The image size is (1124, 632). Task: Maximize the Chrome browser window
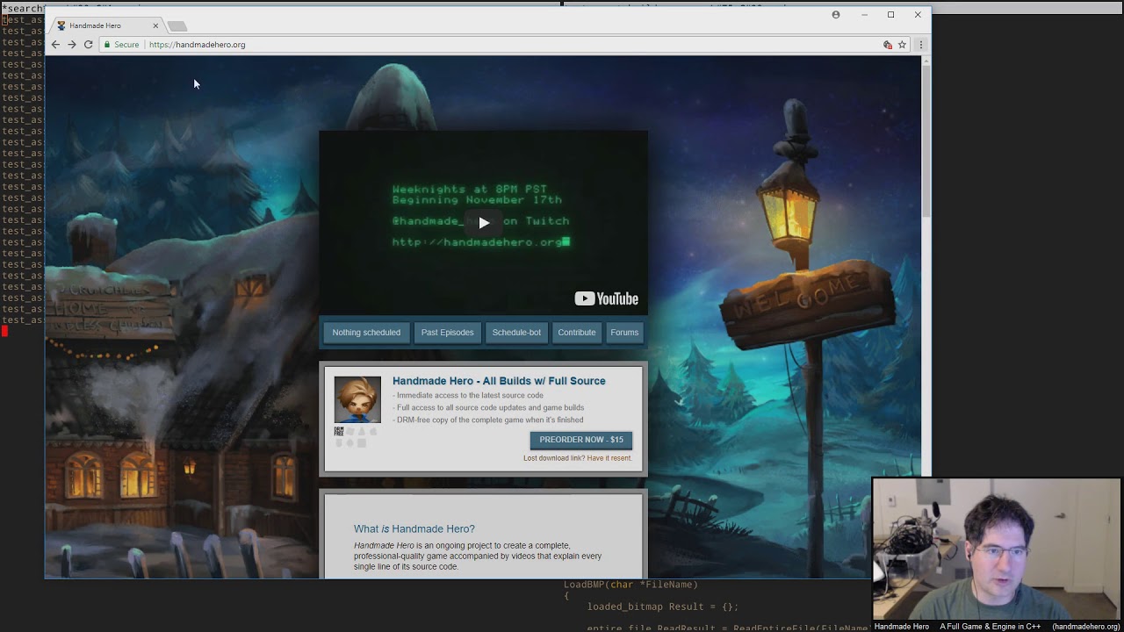[x=890, y=15]
